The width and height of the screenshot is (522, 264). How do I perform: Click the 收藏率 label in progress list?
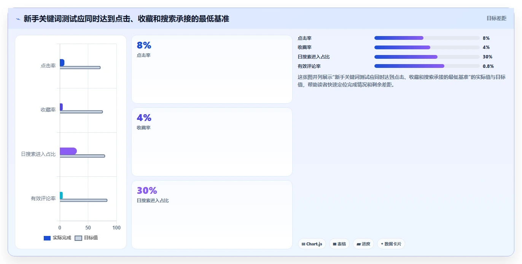(305, 47)
